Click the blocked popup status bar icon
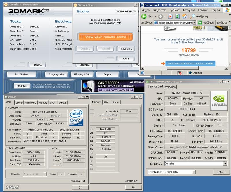 click(179, 73)
